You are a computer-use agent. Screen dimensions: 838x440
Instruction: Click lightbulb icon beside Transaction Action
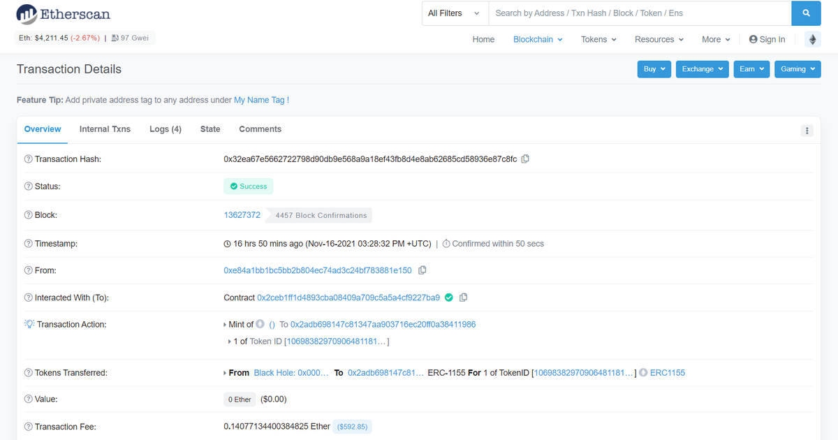point(29,324)
